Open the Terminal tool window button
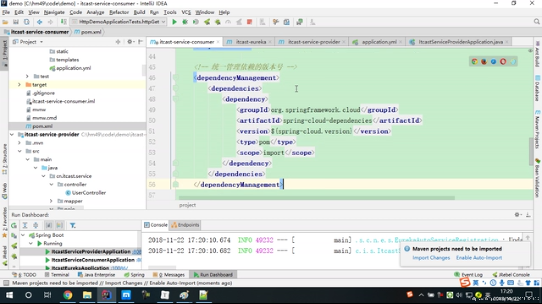The width and height of the screenshot is (542, 304). 57,275
